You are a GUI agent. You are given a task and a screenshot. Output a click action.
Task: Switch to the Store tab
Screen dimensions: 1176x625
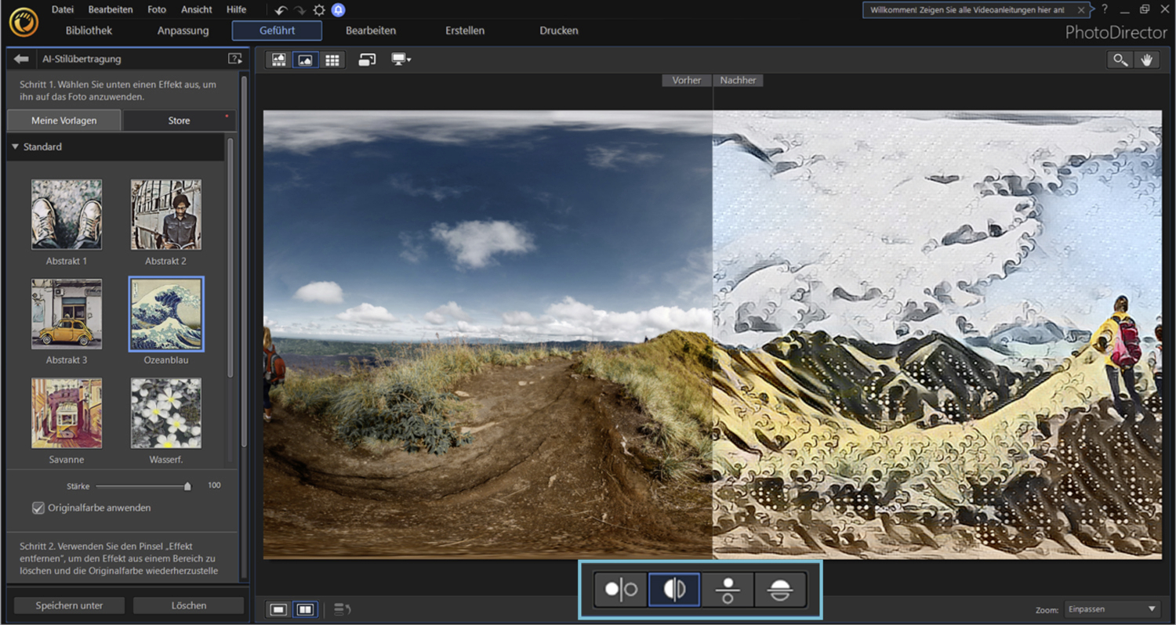click(x=179, y=120)
